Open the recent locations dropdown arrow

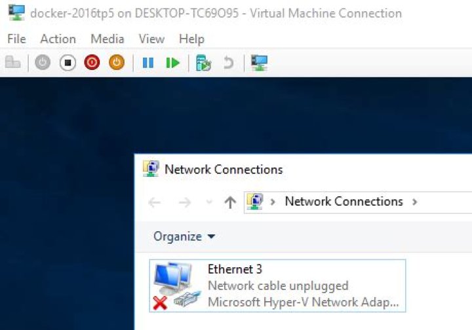pos(209,202)
